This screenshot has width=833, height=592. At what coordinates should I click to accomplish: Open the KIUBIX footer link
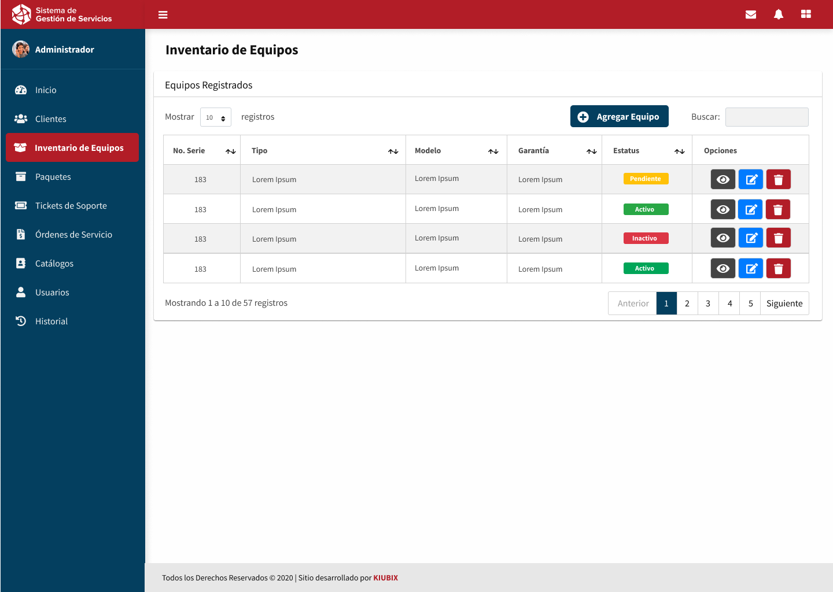[x=385, y=578]
